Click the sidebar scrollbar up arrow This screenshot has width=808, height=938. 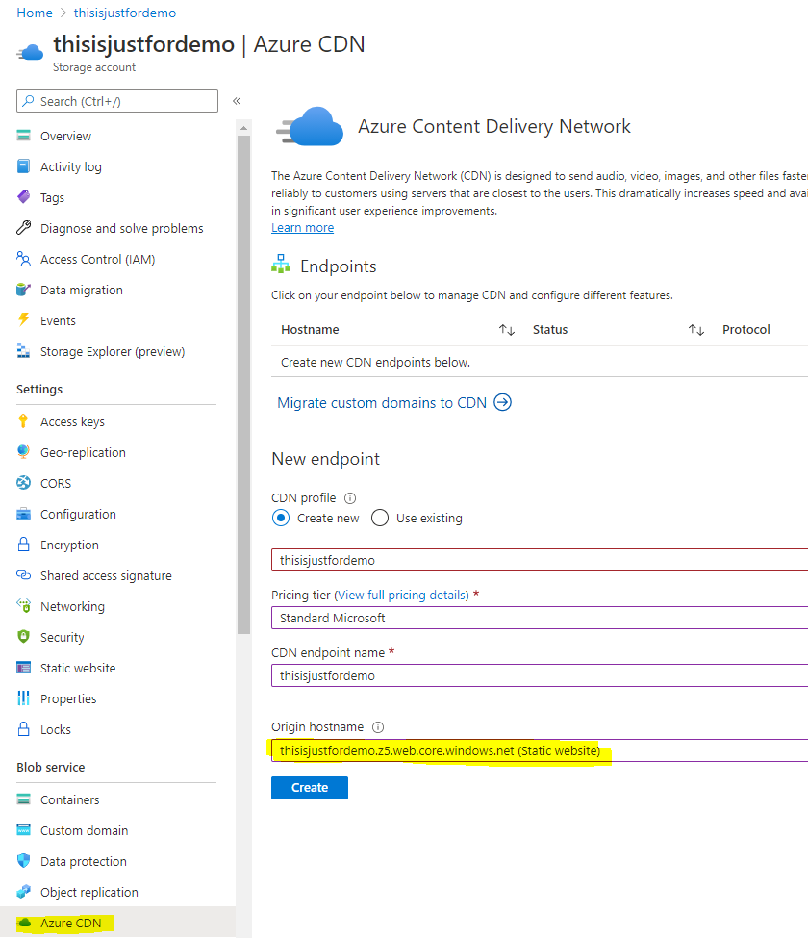[243, 127]
